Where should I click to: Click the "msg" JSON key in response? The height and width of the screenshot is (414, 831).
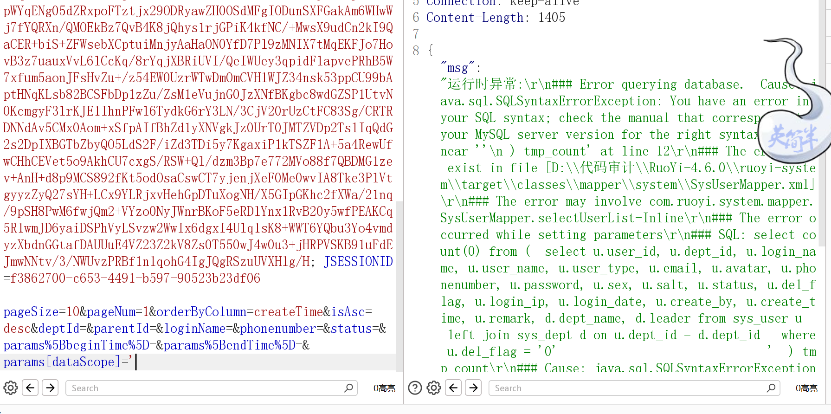click(x=458, y=68)
